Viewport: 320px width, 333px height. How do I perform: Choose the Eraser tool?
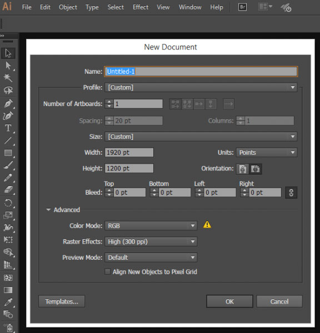[8, 189]
